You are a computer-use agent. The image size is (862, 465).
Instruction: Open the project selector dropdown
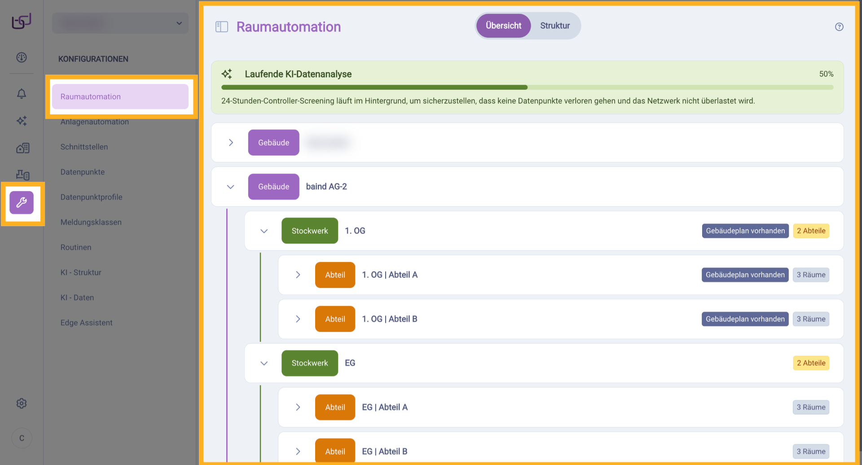pos(120,23)
